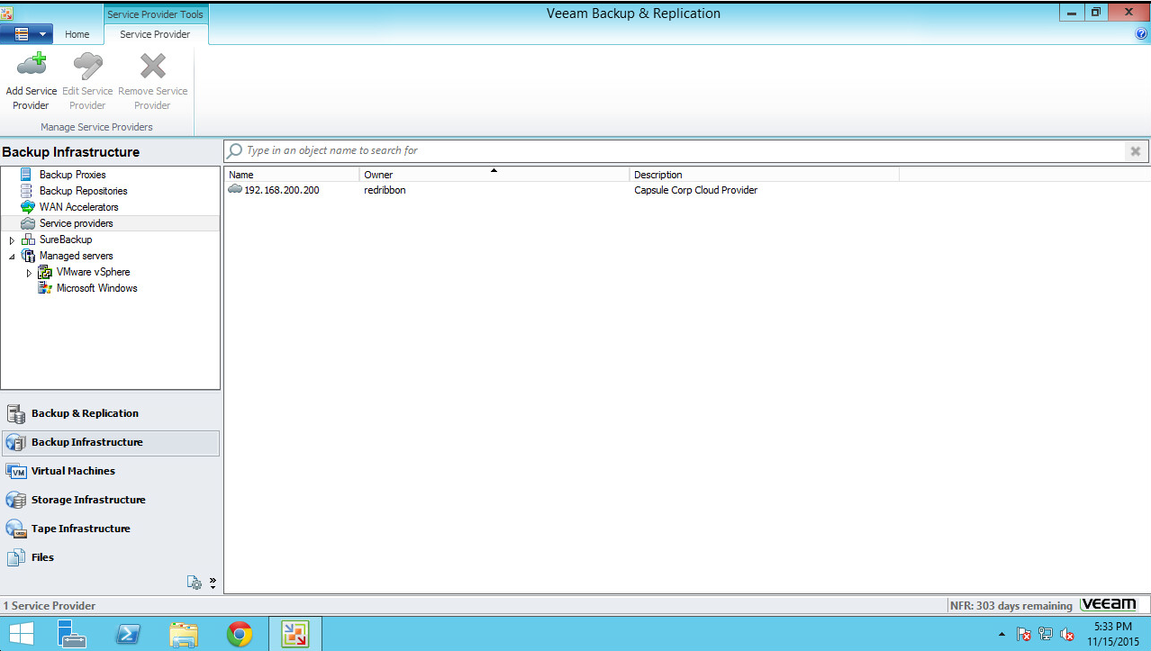Select Managed servers tree node
The image size is (1151, 651).
coord(77,256)
